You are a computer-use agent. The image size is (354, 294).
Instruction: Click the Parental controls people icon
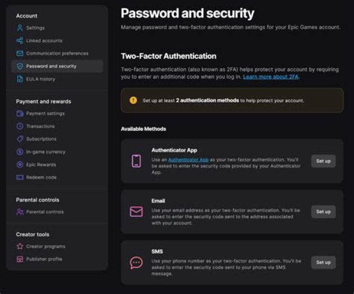coord(20,212)
